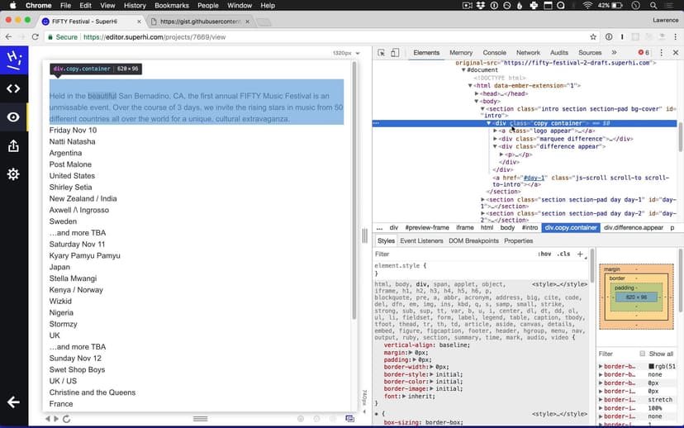Click the SuperHi share/export icon
The image size is (684, 428).
point(13,146)
